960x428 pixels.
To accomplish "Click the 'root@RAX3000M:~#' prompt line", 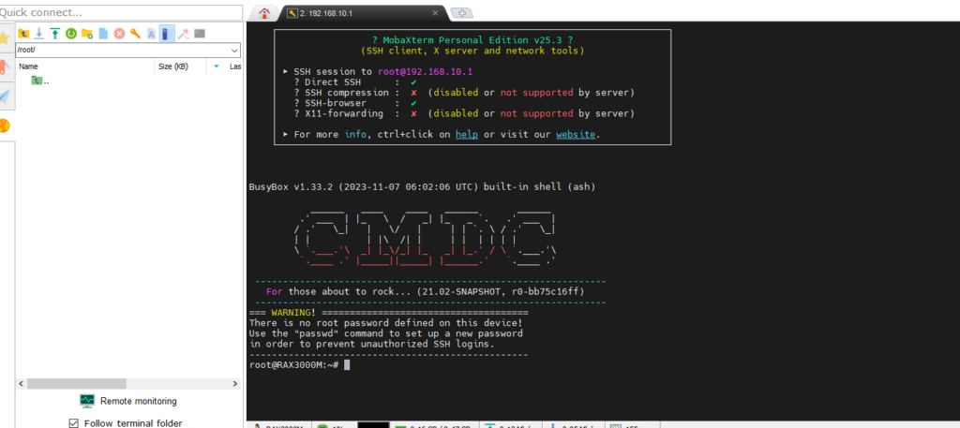I will pos(293,364).
